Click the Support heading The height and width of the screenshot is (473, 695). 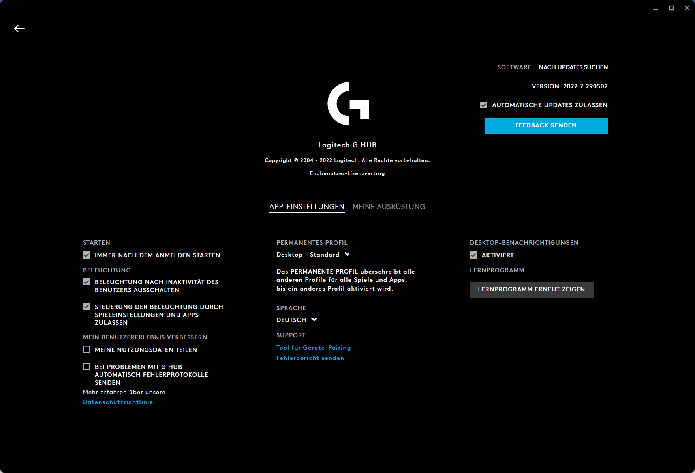click(x=291, y=335)
